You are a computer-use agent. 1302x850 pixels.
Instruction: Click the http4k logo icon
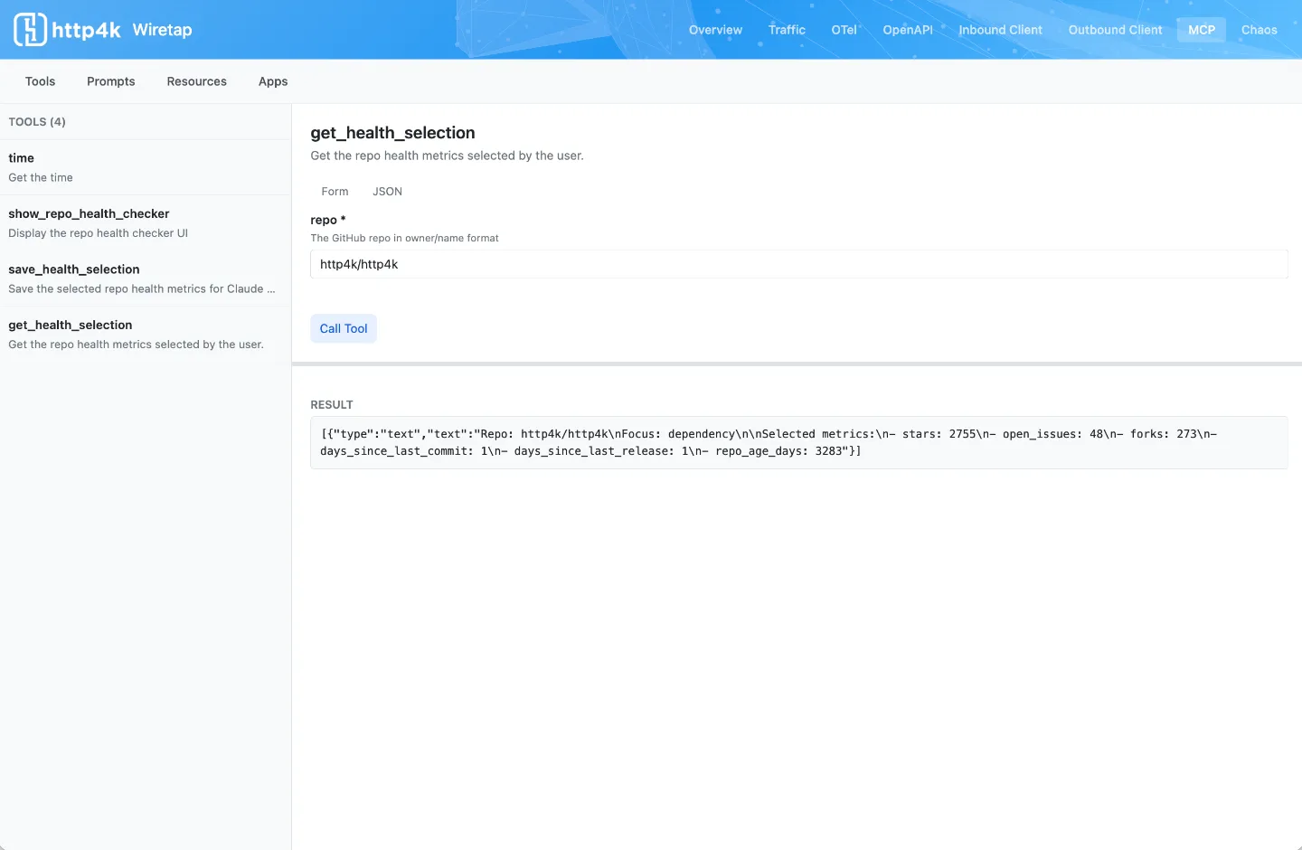pyautogui.click(x=30, y=30)
